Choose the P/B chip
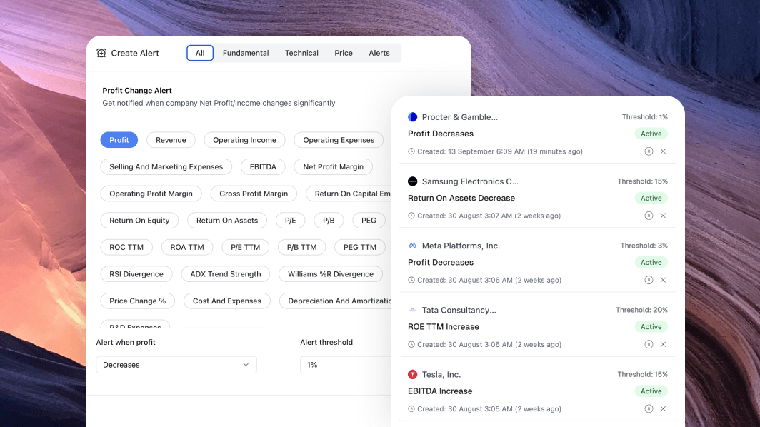This screenshot has width=760, height=427. point(329,221)
